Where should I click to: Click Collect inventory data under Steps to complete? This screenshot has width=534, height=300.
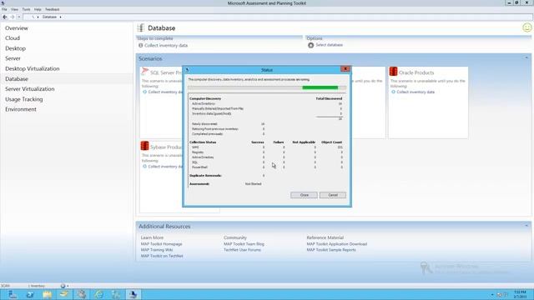pos(165,45)
